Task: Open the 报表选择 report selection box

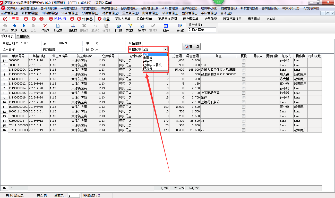Action: (x=202, y=30)
